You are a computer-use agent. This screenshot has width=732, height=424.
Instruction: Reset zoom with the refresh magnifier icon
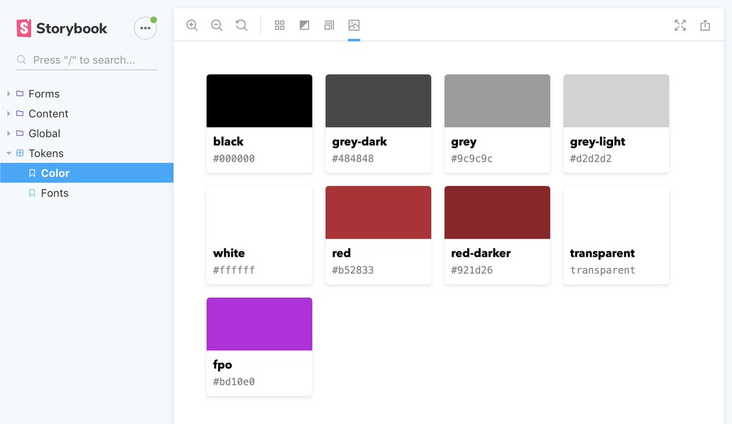242,26
